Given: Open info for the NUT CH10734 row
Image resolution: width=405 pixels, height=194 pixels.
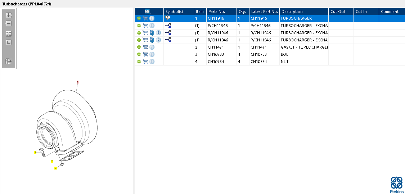Looking at the screenshot, I should [152, 62].
